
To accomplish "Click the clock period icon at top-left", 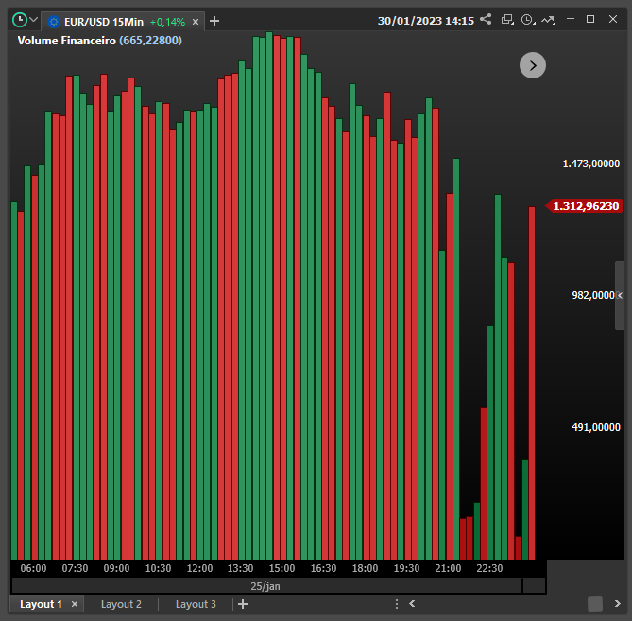I will click(x=19, y=20).
